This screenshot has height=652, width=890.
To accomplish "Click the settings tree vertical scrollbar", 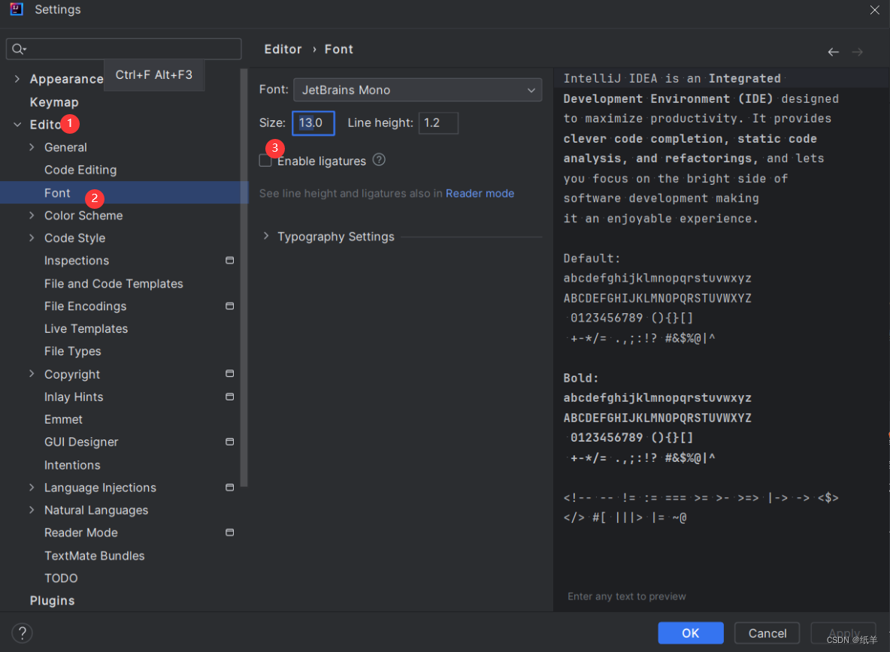I will (x=244, y=278).
